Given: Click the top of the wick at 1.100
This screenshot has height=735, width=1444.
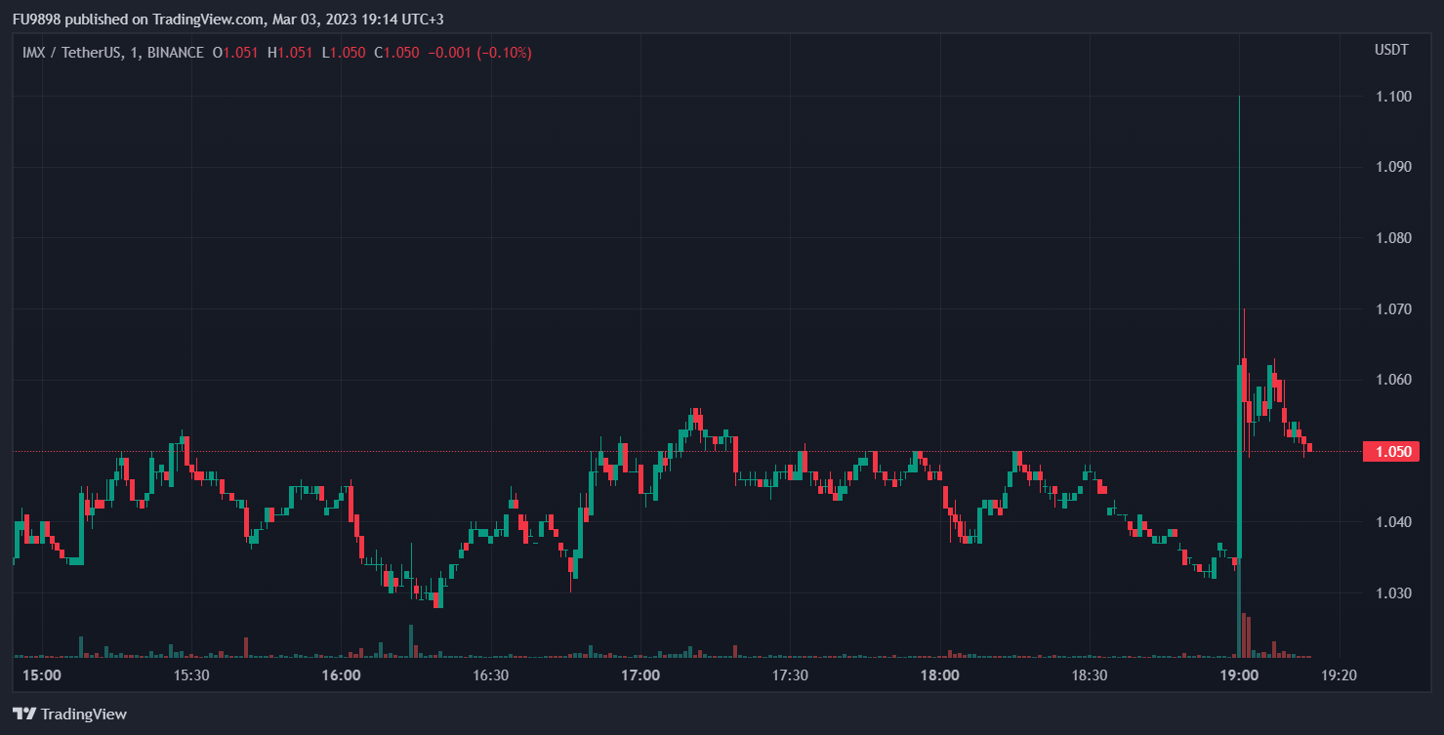Looking at the screenshot, I should click(x=1239, y=98).
